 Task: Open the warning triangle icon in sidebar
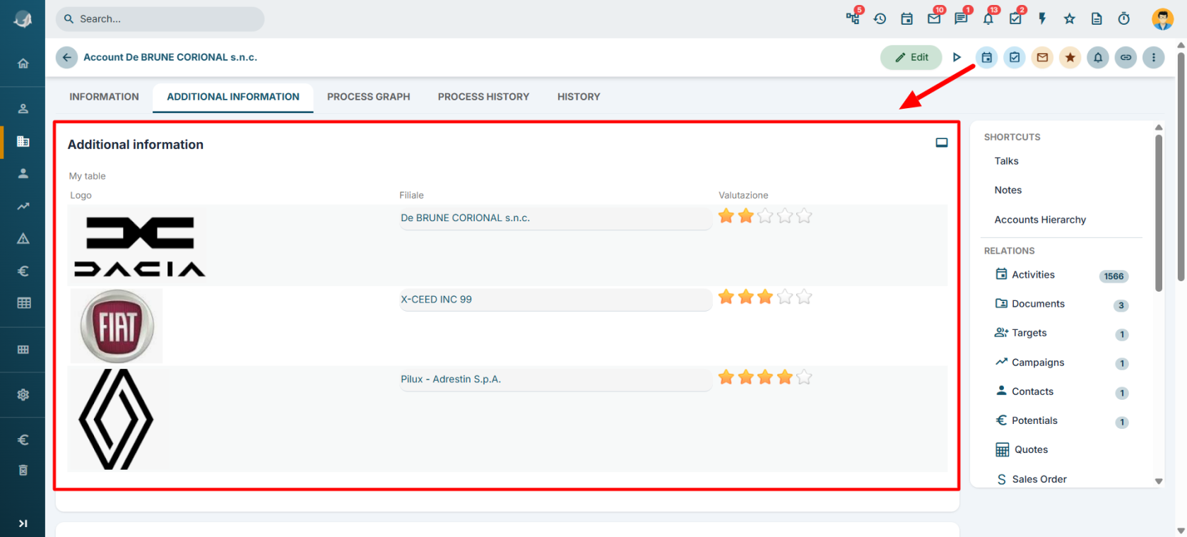(23, 238)
